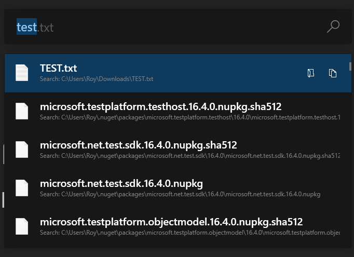Click the TEST.txt file icon
The image size is (354, 257).
(21, 73)
